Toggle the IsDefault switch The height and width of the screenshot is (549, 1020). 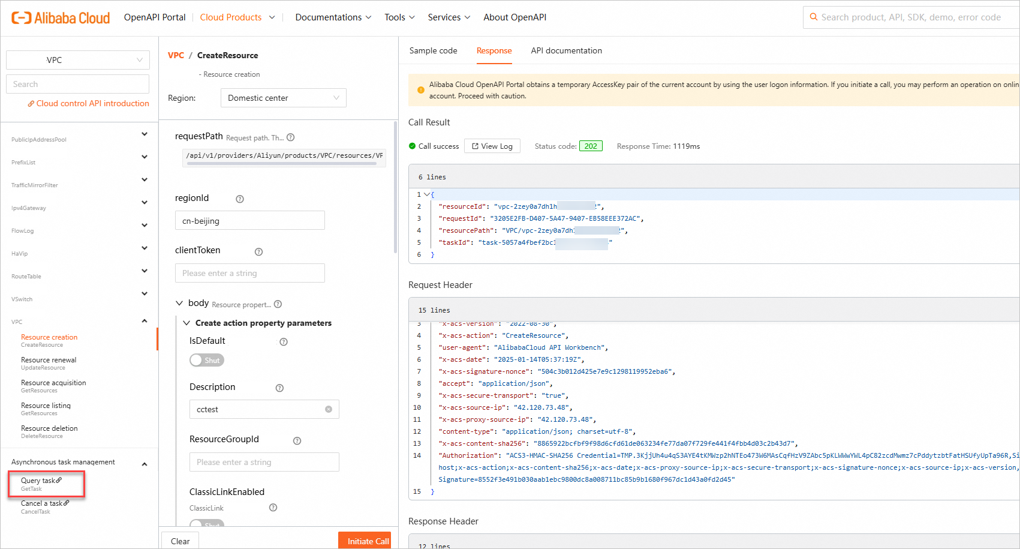tap(206, 360)
